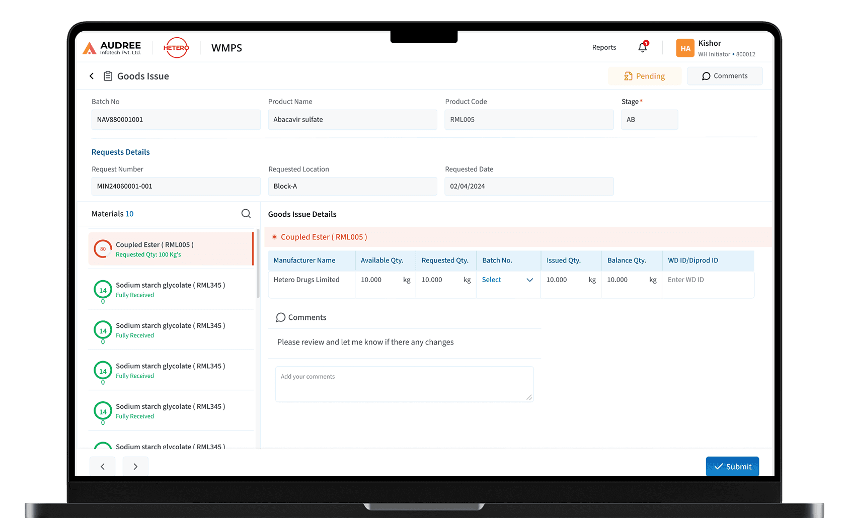Click the Requested Qty. column header
Screen dimensions: 849x518
(445, 261)
